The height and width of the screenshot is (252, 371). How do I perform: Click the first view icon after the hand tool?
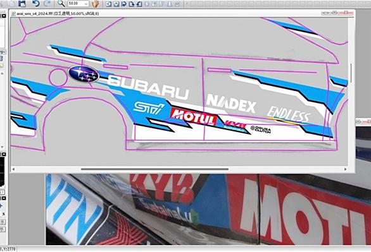(x=109, y=4)
